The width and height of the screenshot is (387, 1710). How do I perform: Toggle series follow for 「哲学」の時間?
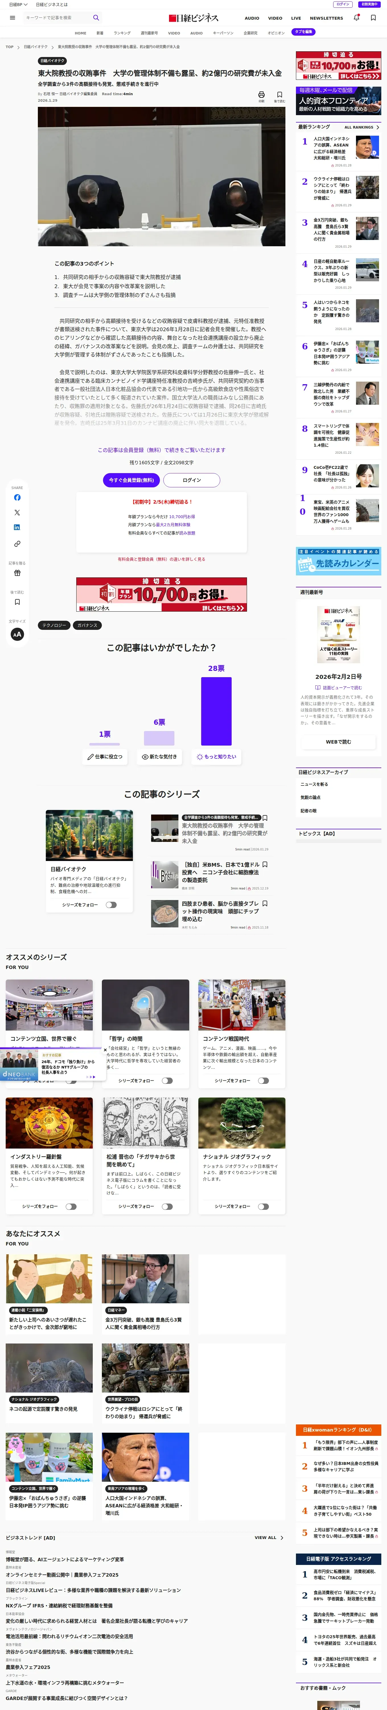[x=167, y=1081]
